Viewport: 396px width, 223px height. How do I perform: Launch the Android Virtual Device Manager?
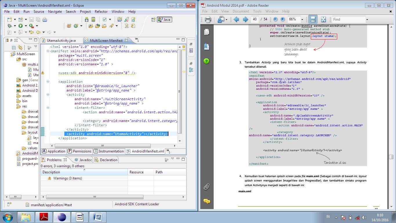[93, 19]
